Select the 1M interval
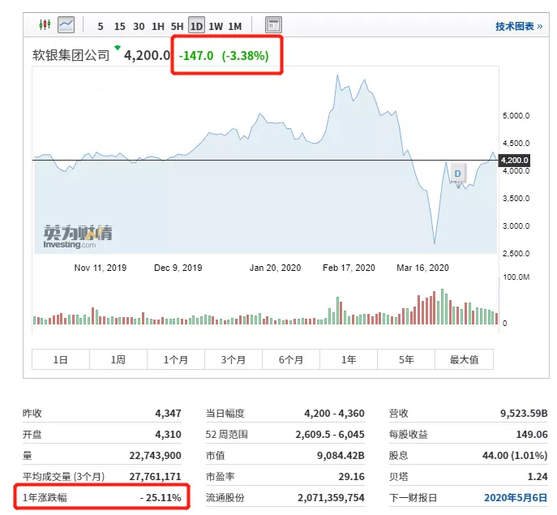Viewport: 557px width, 515px height. point(235,26)
